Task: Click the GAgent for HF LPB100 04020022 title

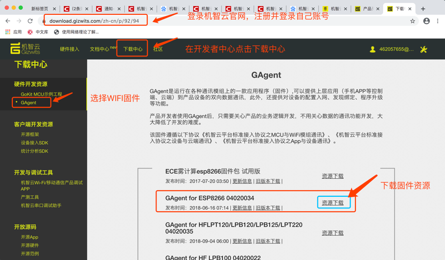Action: tap(213, 257)
